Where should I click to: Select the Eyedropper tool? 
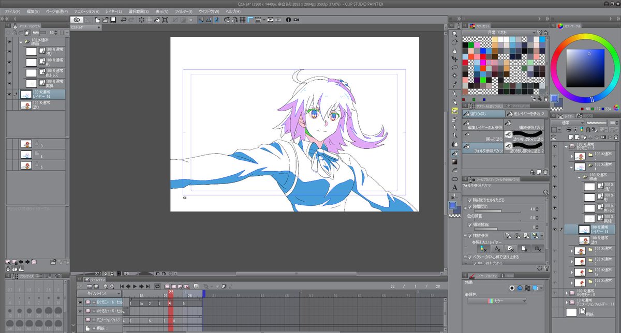(454, 84)
